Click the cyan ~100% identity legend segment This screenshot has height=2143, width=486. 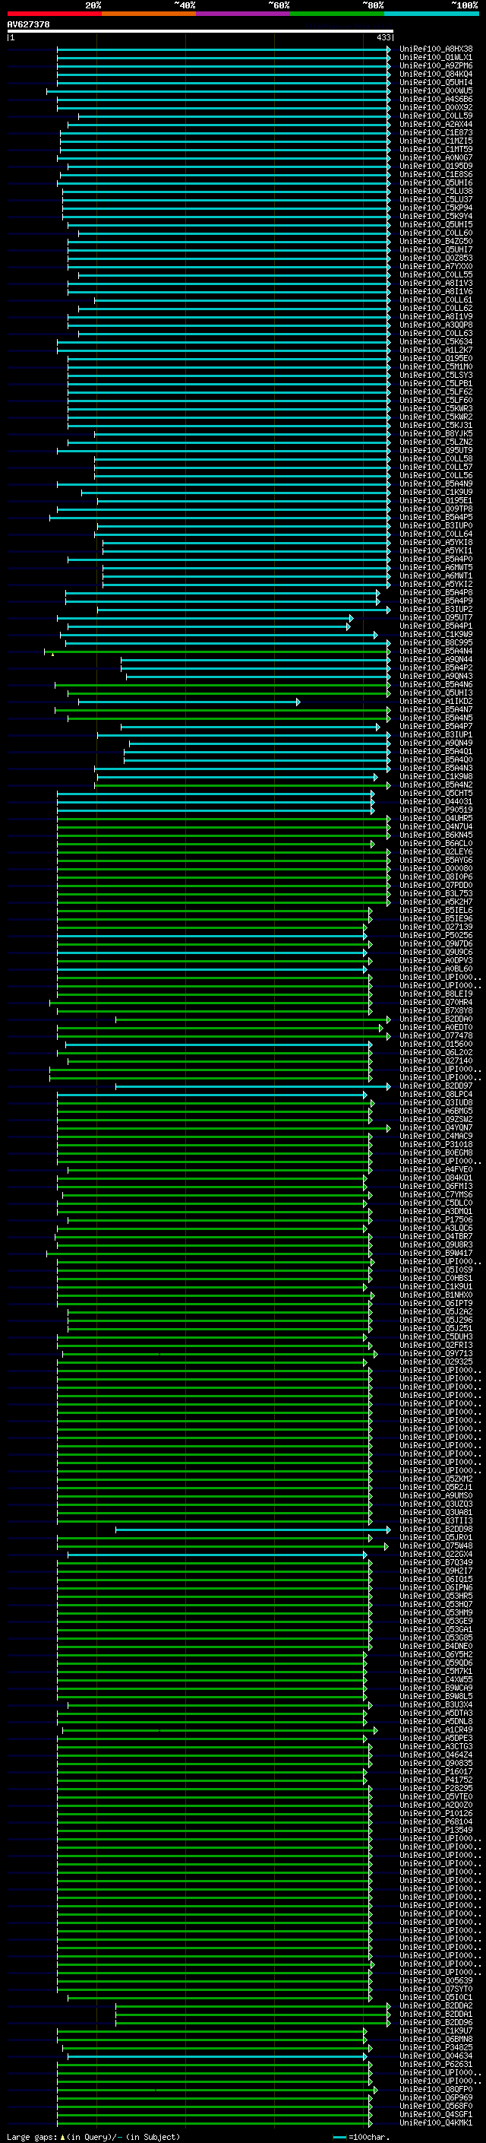[x=431, y=14]
